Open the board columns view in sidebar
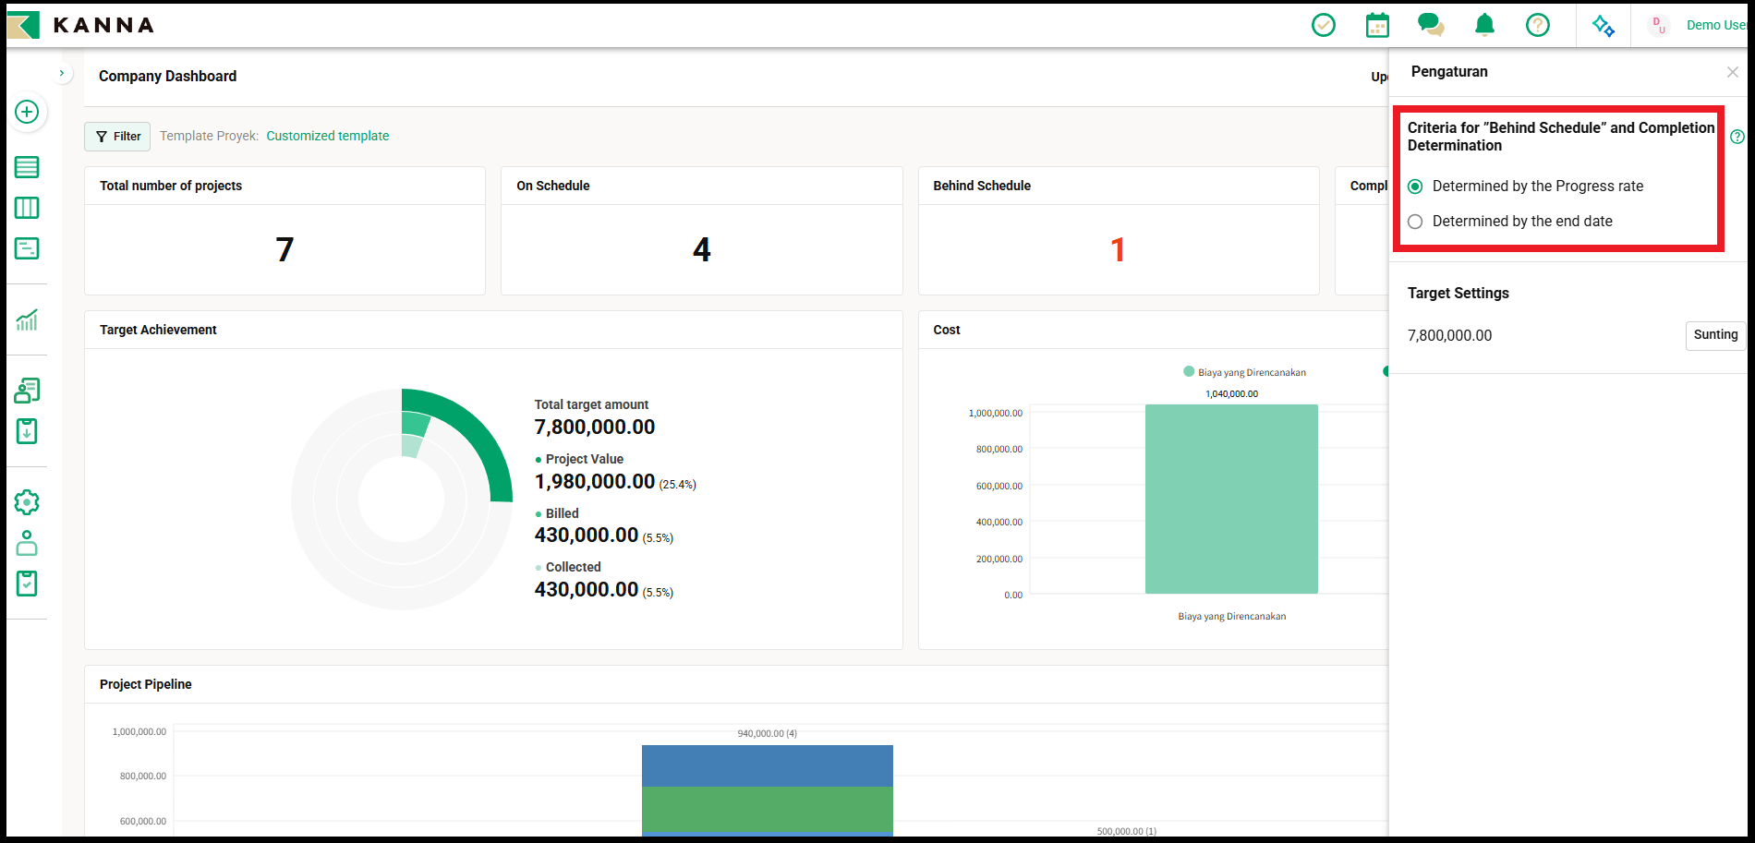Image resolution: width=1755 pixels, height=843 pixels. tap(27, 208)
